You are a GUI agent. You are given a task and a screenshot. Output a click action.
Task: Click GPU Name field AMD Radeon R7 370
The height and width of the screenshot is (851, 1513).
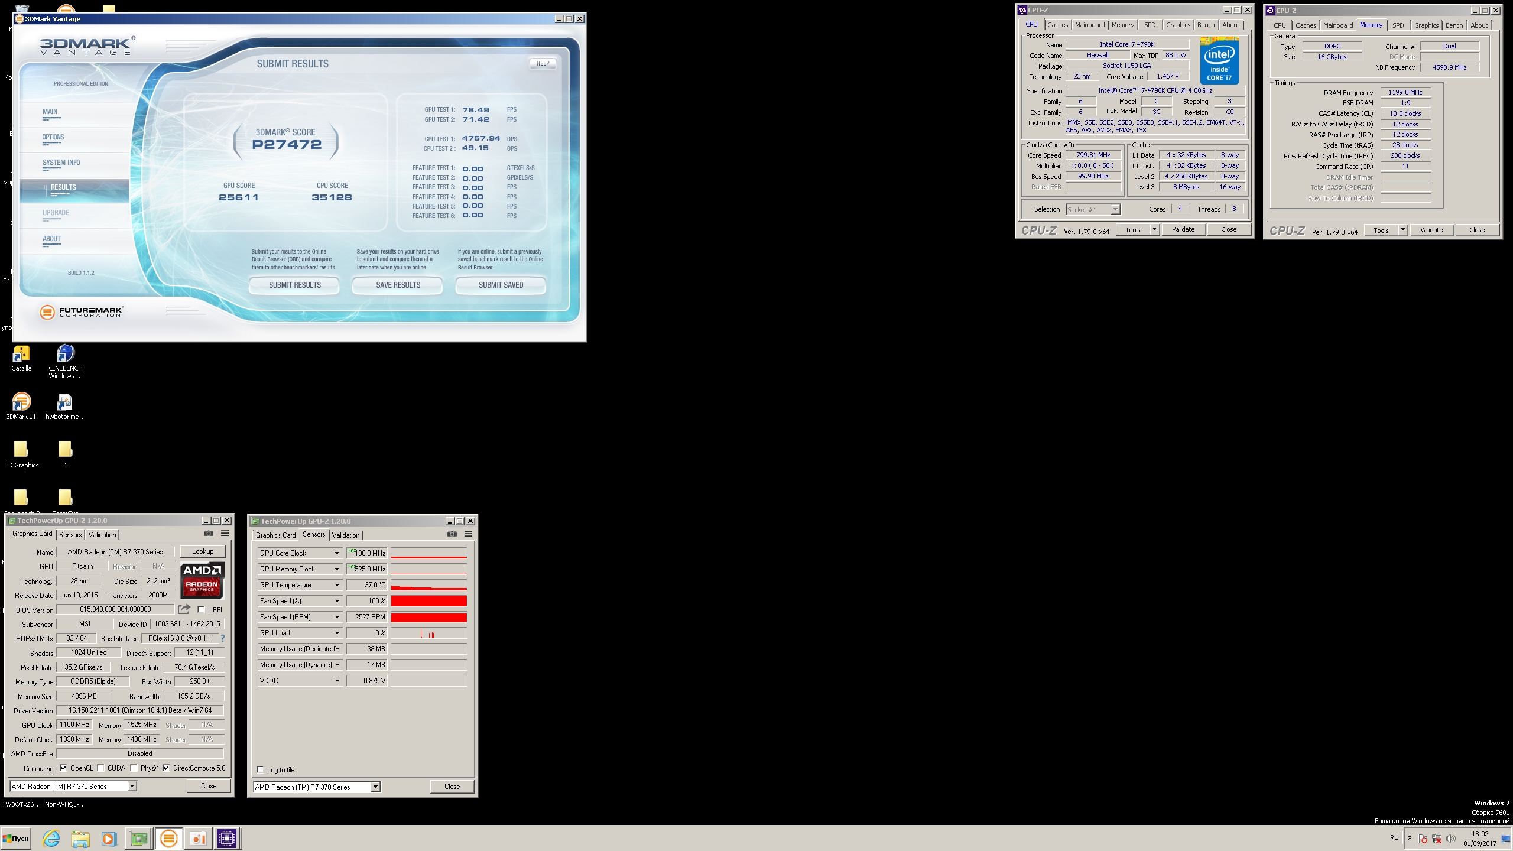point(115,552)
